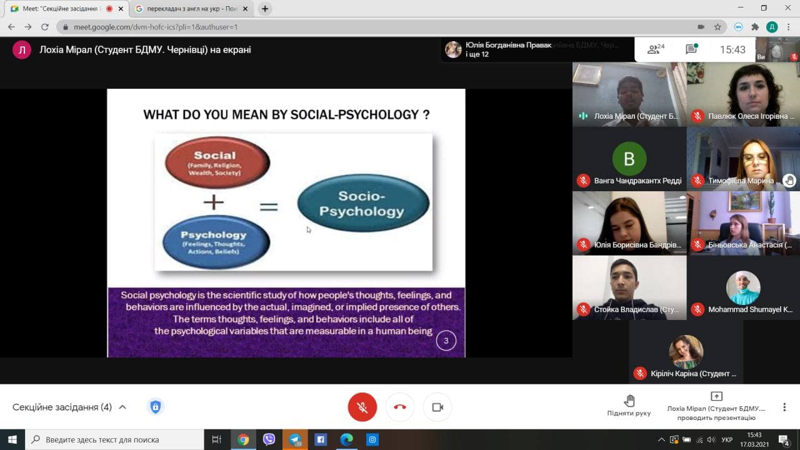This screenshot has height=450, width=800.
Task: Select Кіріліч Каріна participant tile
Action: coord(686,352)
